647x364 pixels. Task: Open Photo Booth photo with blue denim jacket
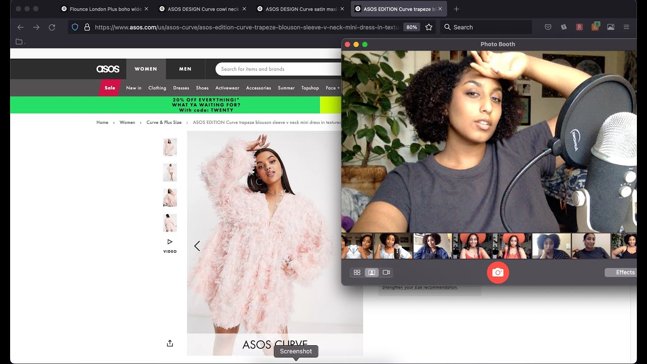point(433,246)
